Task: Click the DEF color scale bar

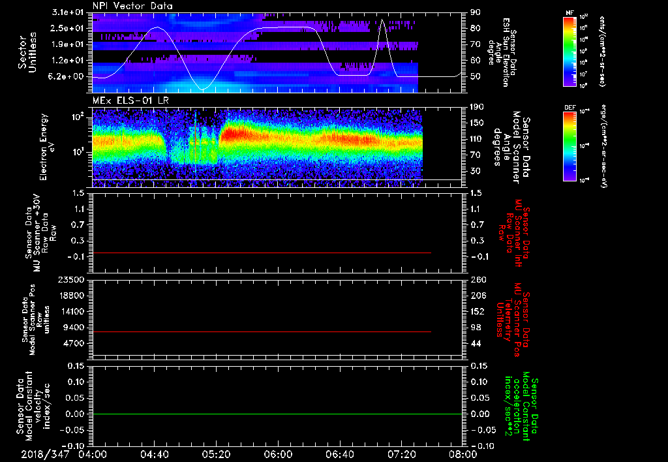Action: [x=569, y=146]
